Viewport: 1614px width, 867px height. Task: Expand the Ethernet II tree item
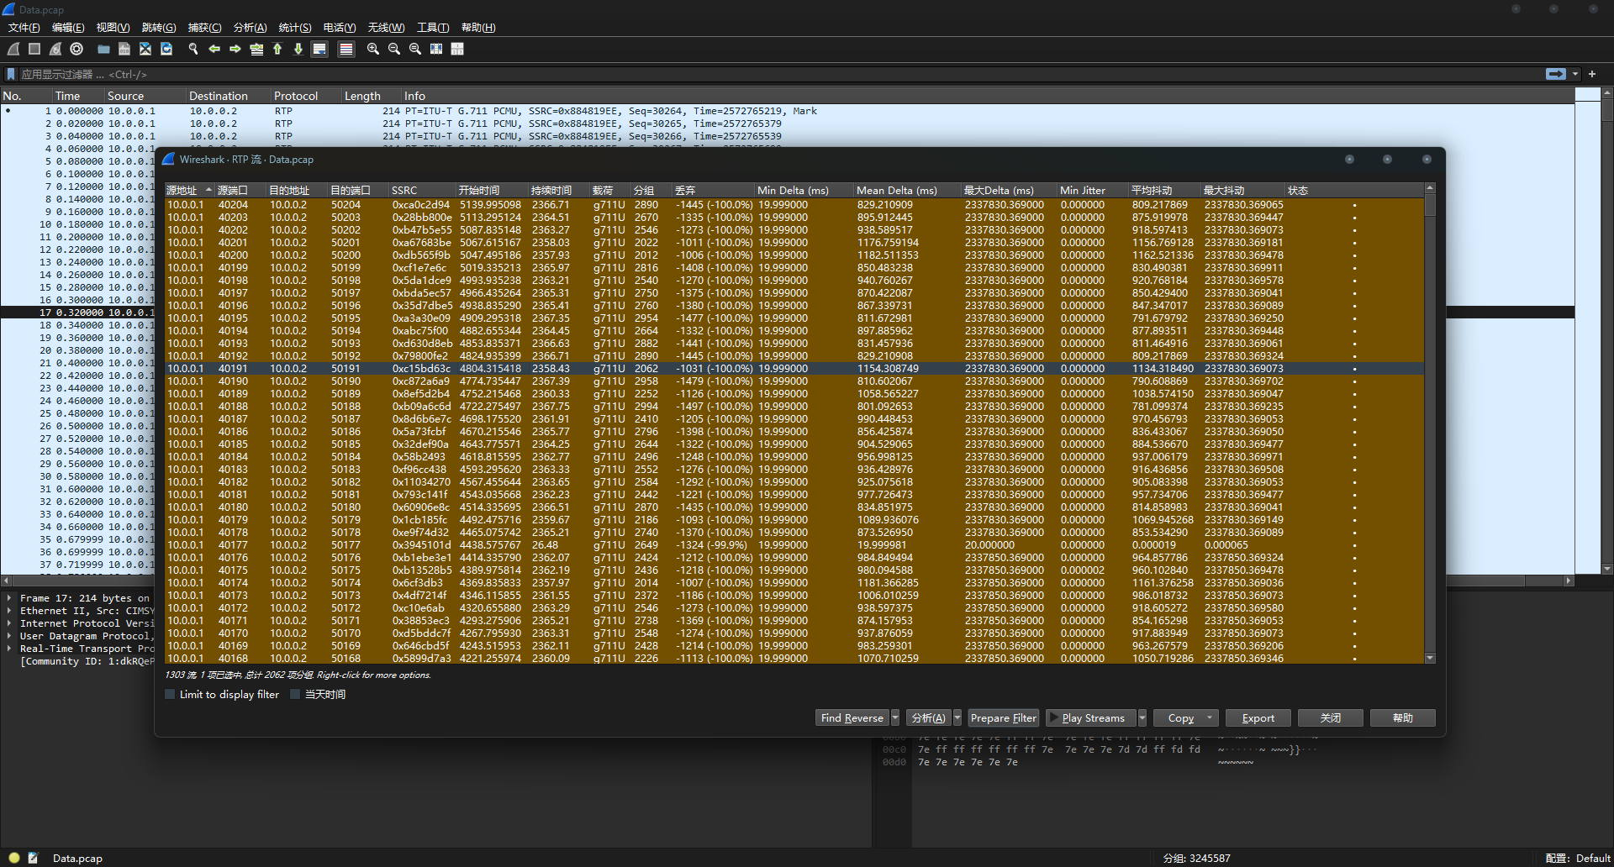pyautogui.click(x=9, y=612)
